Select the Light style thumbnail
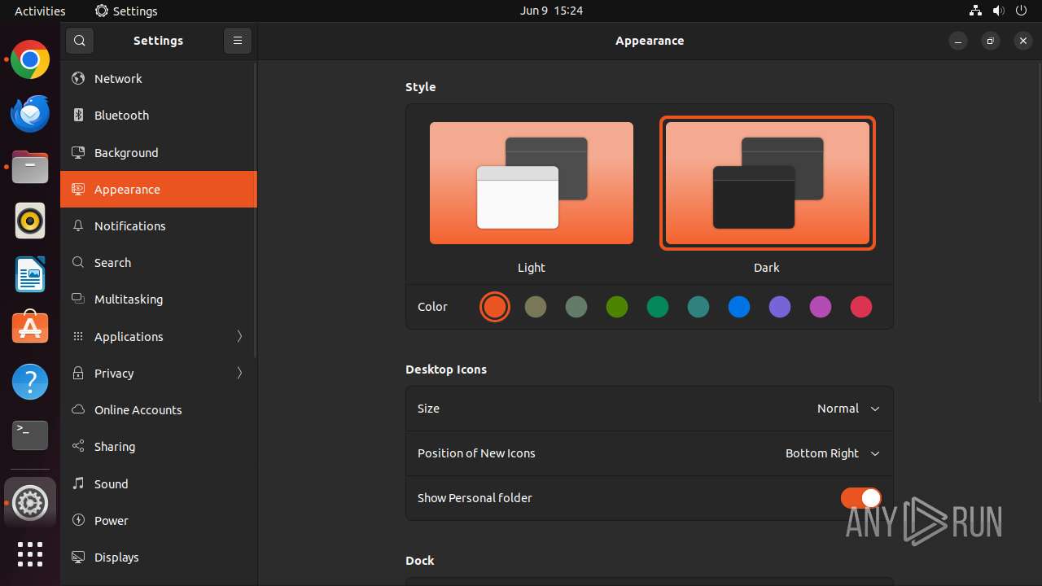1042x586 pixels. point(532,183)
